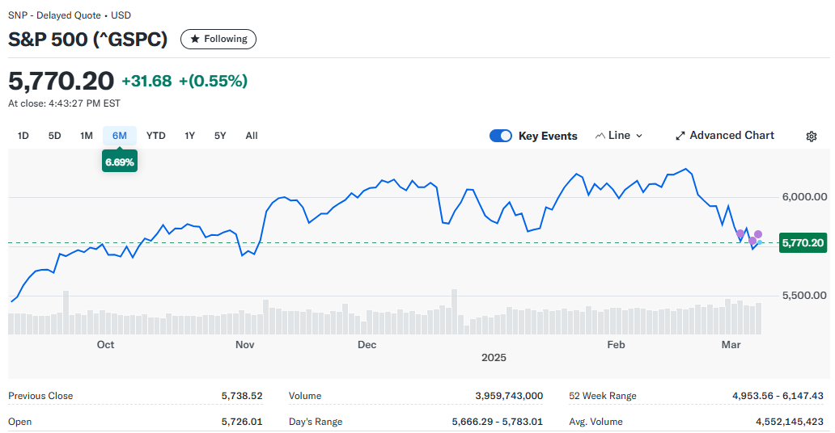
Task: Toggle the Key Events switch off
Action: 501,136
